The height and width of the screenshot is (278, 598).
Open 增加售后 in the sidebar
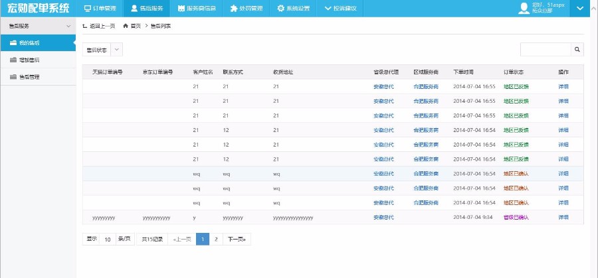tap(38, 60)
